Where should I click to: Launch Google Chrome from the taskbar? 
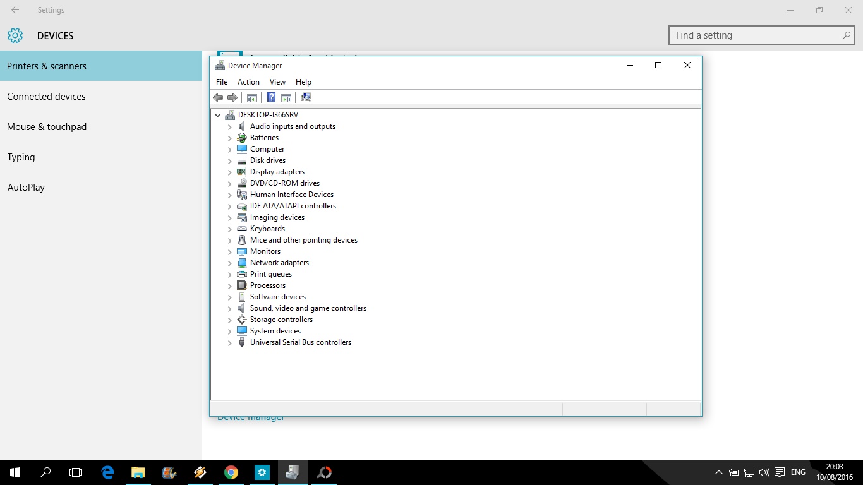(231, 472)
